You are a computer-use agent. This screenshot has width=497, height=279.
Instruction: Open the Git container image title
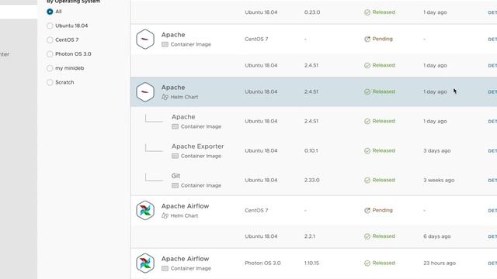(x=176, y=176)
